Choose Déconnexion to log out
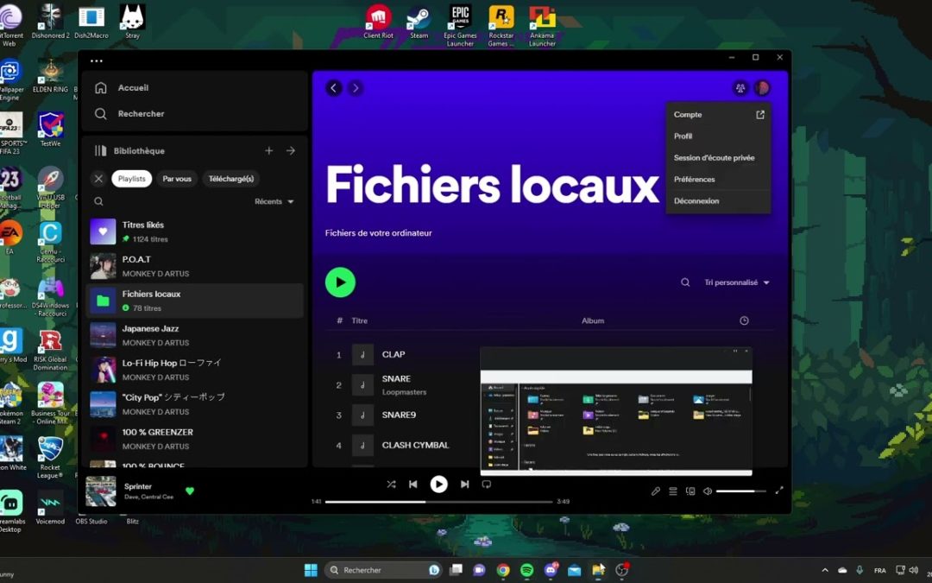Image resolution: width=932 pixels, height=583 pixels. click(x=718, y=201)
